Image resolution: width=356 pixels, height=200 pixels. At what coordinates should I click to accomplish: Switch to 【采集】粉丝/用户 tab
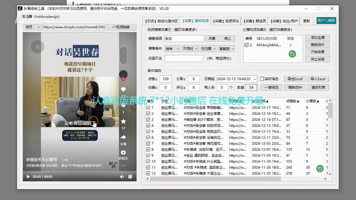tap(284, 21)
